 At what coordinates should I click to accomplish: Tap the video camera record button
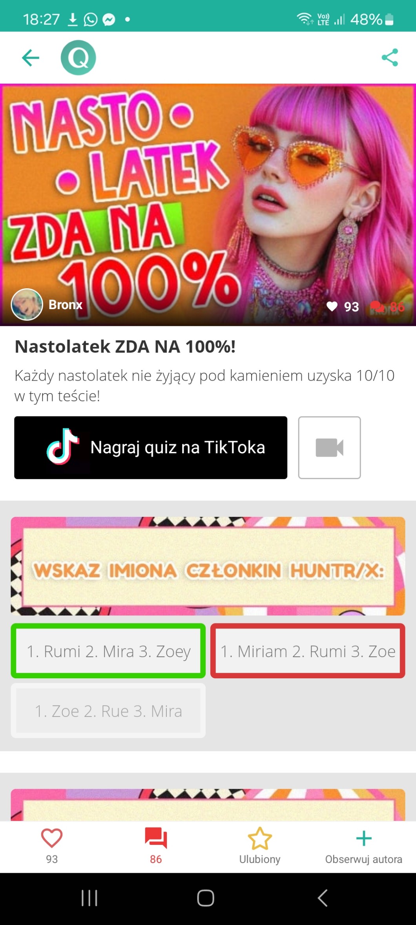pyautogui.click(x=329, y=447)
